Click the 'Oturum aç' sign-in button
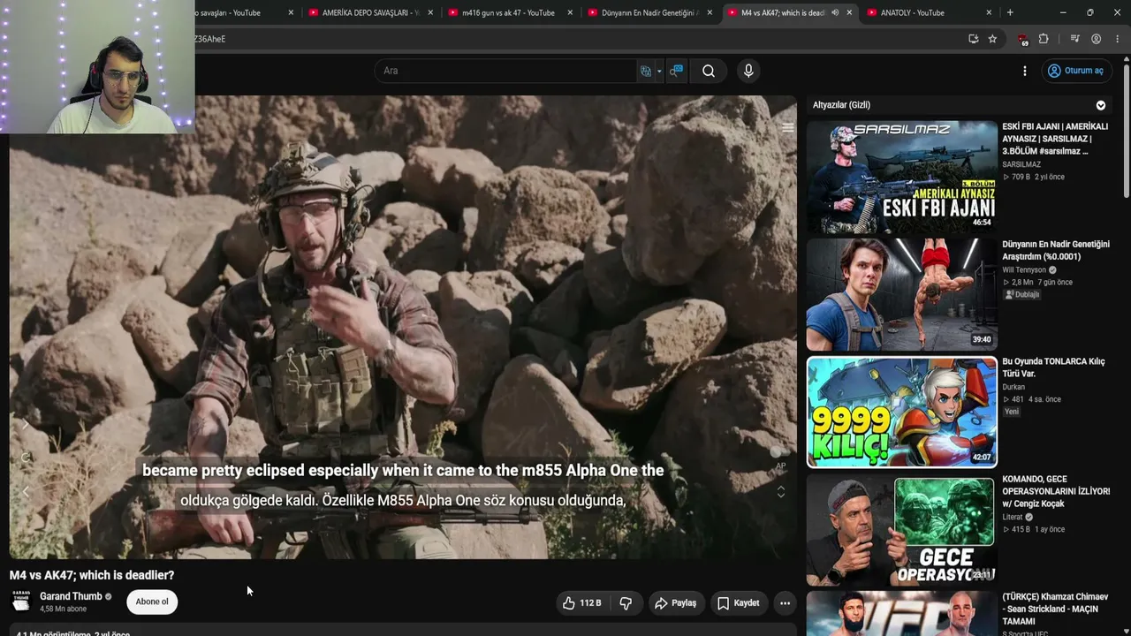1131x636 pixels. [x=1075, y=71]
